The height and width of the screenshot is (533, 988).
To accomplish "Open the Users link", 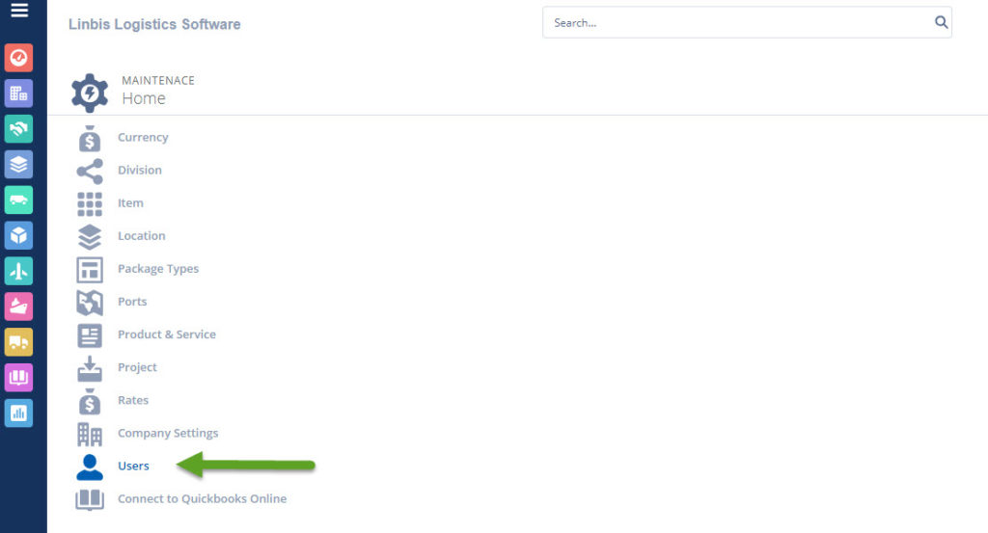I will pyautogui.click(x=133, y=466).
